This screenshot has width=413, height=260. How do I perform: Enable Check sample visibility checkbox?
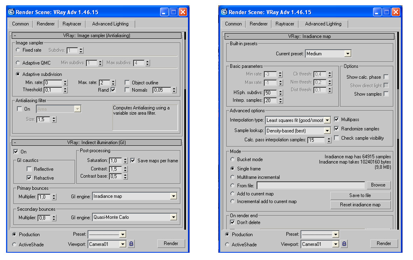coord(336,138)
